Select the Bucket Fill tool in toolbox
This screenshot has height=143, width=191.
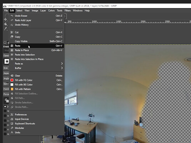pos(5,24)
